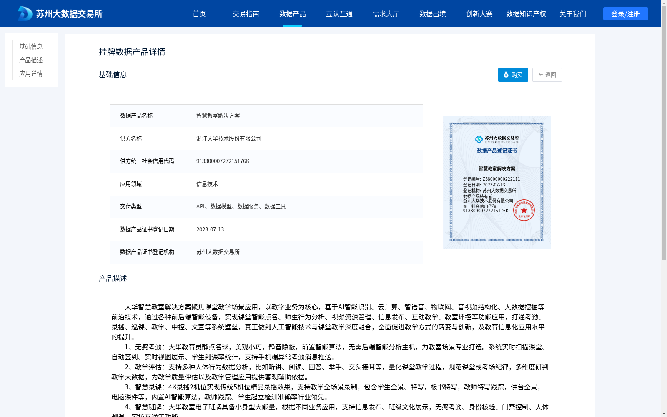Image resolution: width=667 pixels, height=417 pixels.
Task: Click the scrollbar up arrow
Action: click(x=664, y=3)
